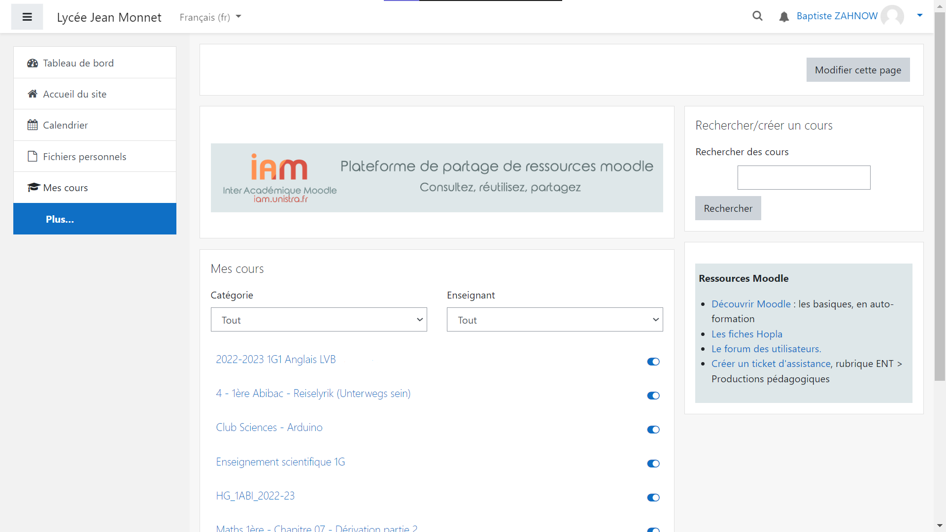This screenshot has width=946, height=532.
Task: Open the Français (fr) language menu
Action: pyautogui.click(x=210, y=17)
